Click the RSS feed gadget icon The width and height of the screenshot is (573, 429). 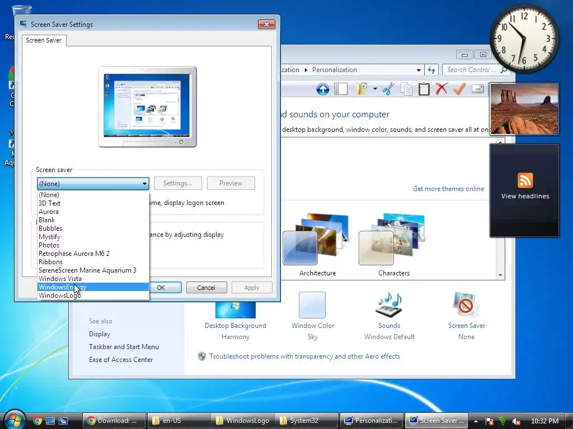pos(525,180)
